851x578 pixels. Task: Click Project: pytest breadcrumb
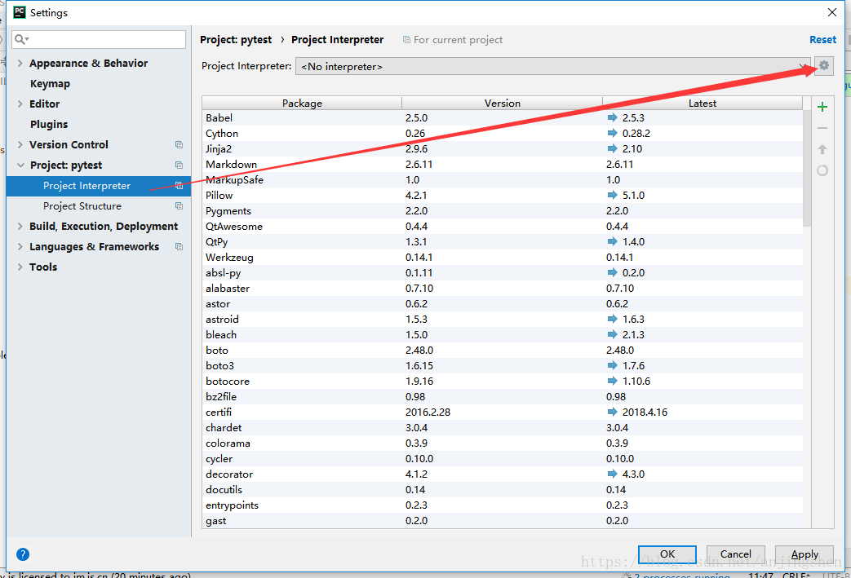click(x=236, y=40)
